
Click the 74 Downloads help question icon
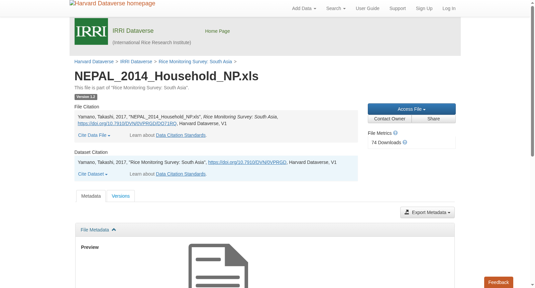pyautogui.click(x=405, y=142)
